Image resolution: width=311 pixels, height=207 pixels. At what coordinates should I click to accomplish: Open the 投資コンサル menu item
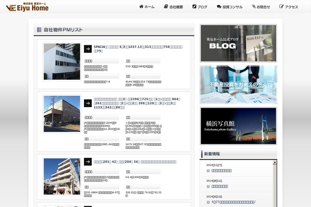(230, 7)
